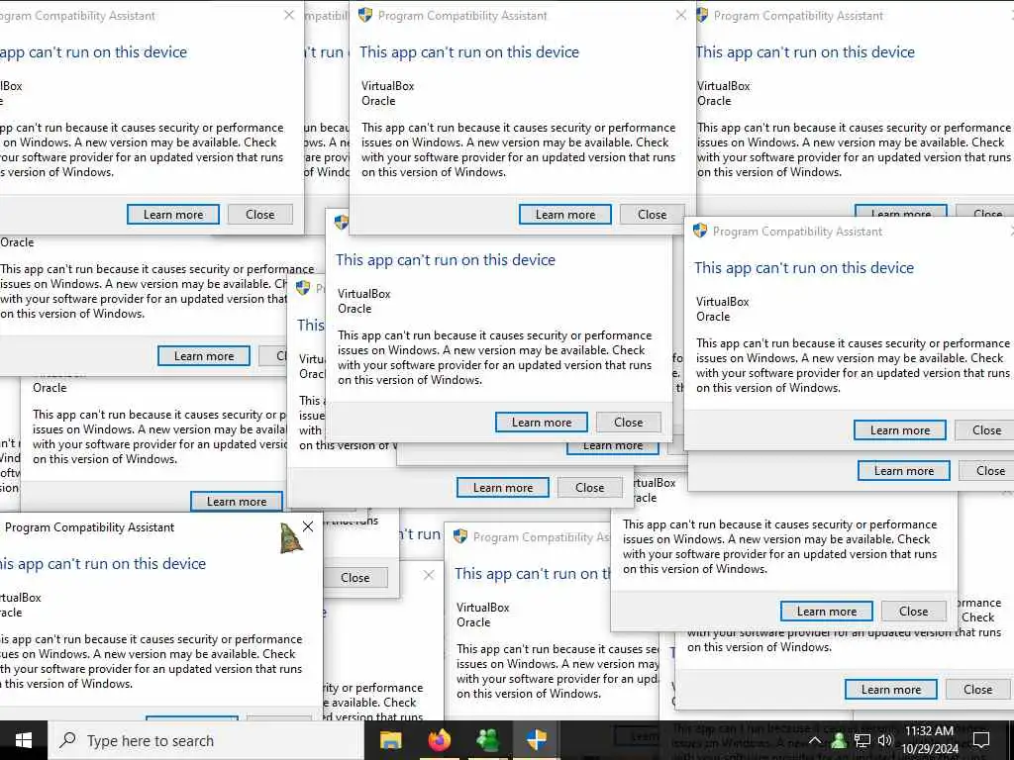
Task: Click the pyramid icon beside bottom-left dialog's X
Action: tap(290, 537)
